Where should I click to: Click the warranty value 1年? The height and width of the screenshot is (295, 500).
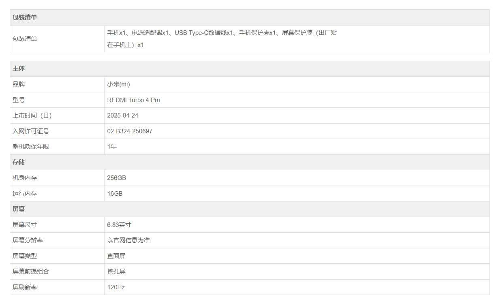[x=112, y=147]
